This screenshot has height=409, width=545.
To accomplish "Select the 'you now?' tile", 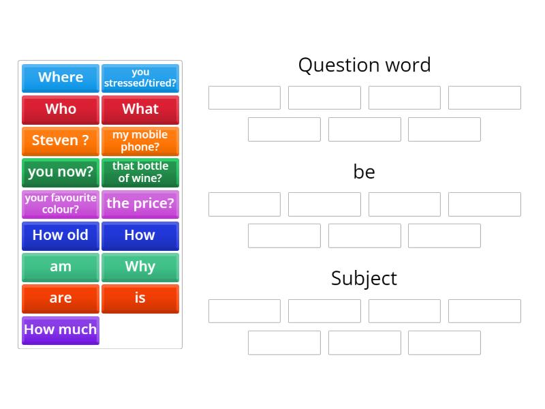I will pyautogui.click(x=60, y=172).
